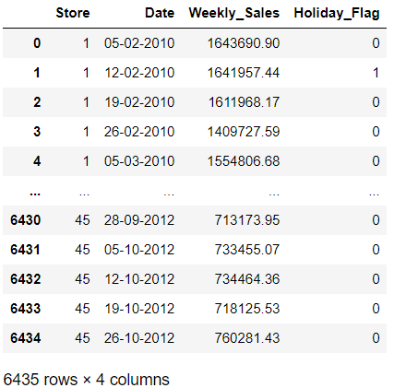Select row index 6430
The height and width of the screenshot is (388, 394).
coord(25,220)
